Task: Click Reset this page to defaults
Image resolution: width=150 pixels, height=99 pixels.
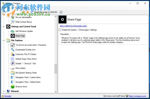Action: click(x=46, y=12)
